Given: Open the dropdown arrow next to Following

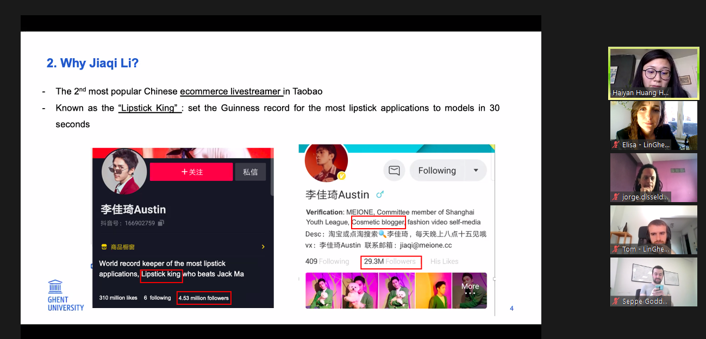Looking at the screenshot, I should (x=476, y=171).
